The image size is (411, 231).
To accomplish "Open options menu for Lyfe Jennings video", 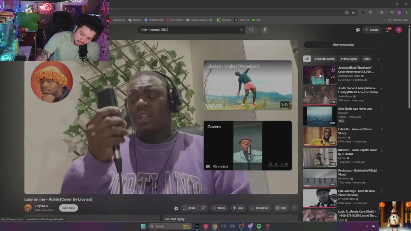I will coord(382,191).
